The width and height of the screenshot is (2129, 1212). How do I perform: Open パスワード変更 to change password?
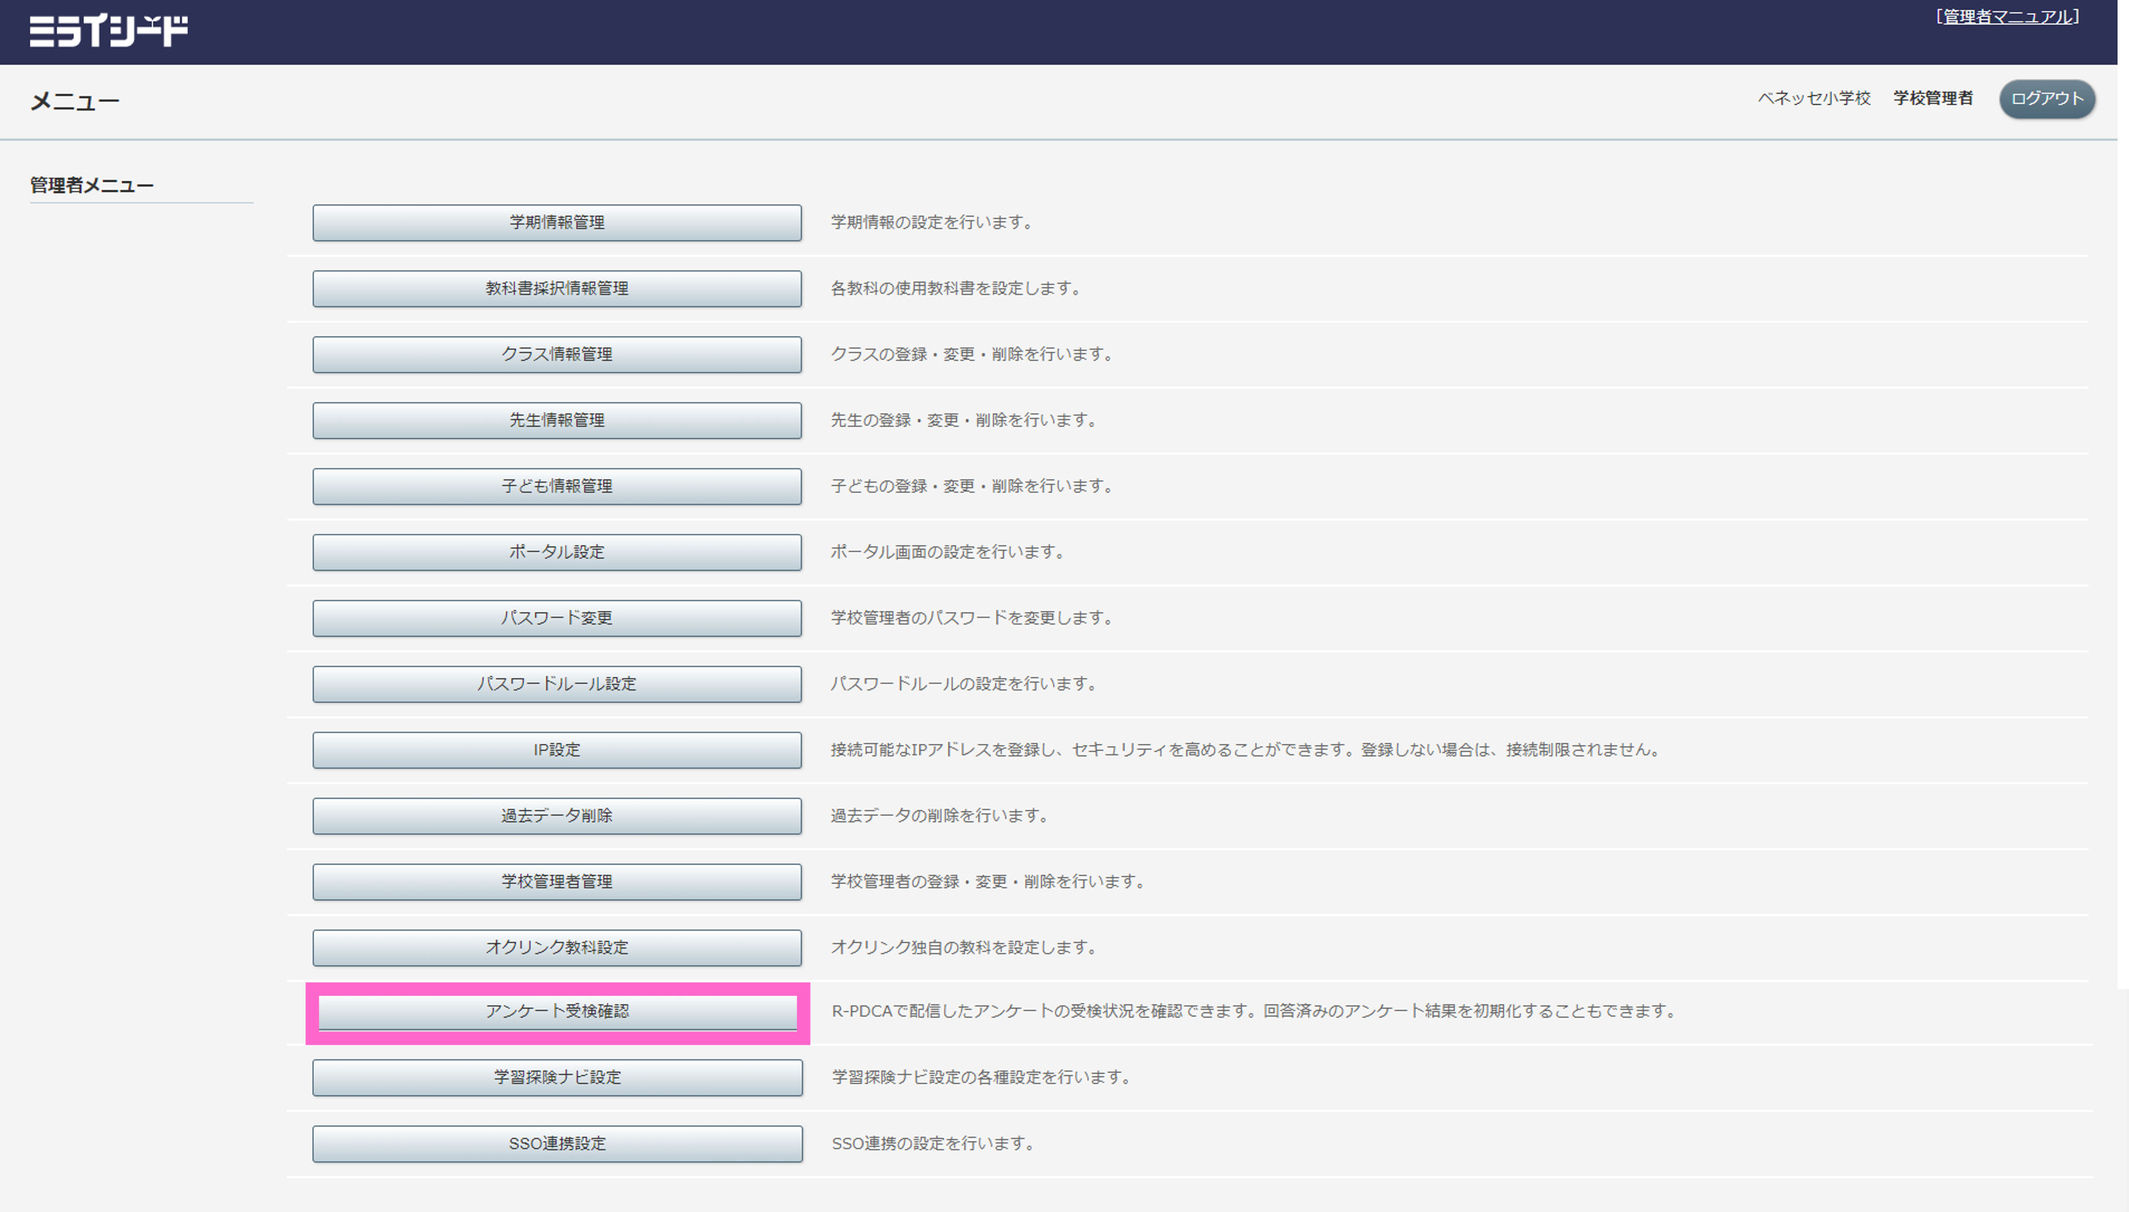556,617
